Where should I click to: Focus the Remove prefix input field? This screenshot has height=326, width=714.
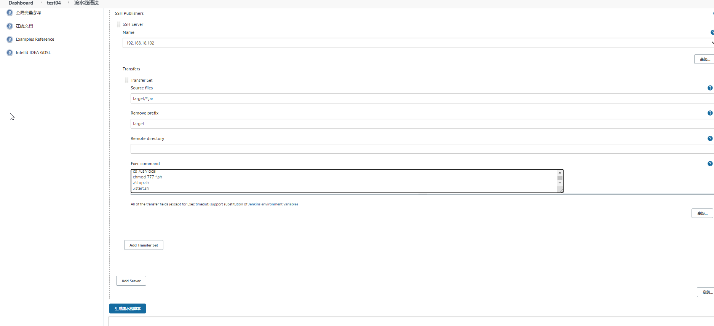click(422, 124)
